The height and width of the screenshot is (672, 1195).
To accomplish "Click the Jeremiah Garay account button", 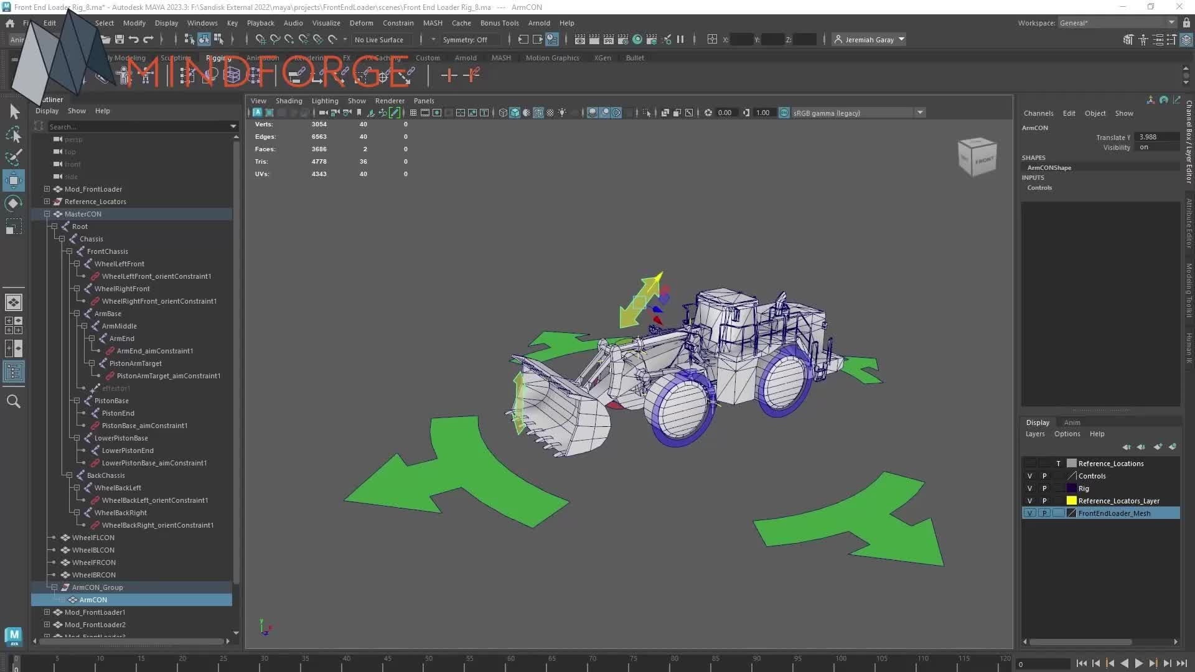I will 869,39.
